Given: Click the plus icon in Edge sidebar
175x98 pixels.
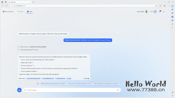Looking at the screenshot, I should (172, 27).
